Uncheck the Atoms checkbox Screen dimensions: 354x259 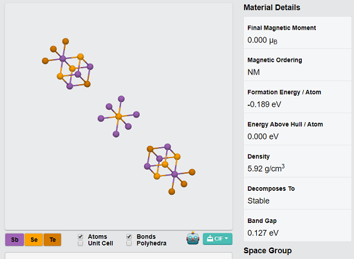click(80, 237)
